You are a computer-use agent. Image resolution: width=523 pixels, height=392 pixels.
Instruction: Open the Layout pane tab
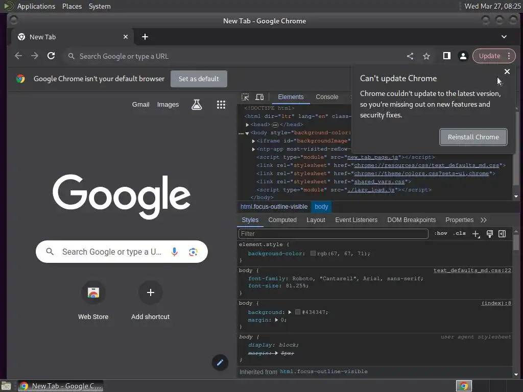coord(316,220)
